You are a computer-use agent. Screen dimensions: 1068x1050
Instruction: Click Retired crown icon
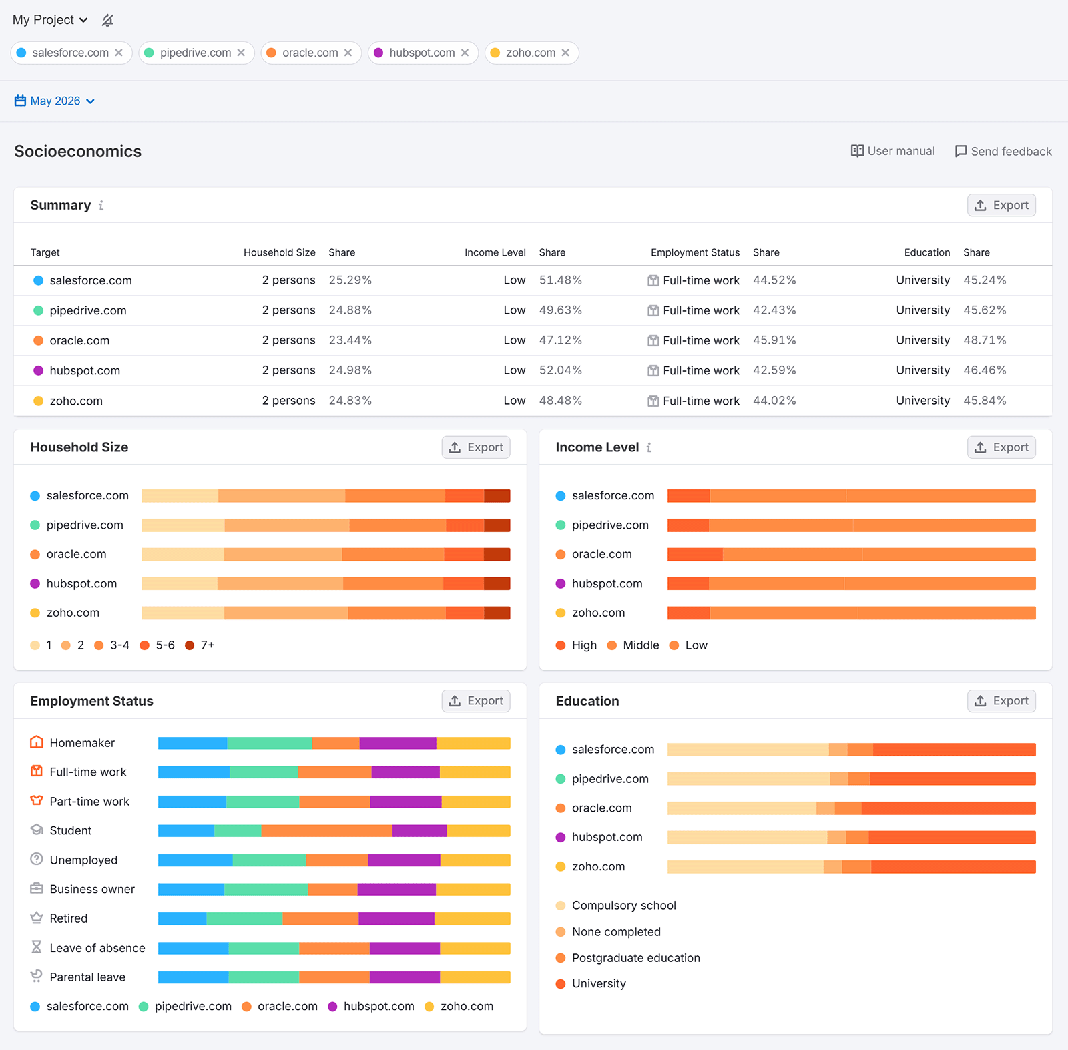[x=37, y=918]
